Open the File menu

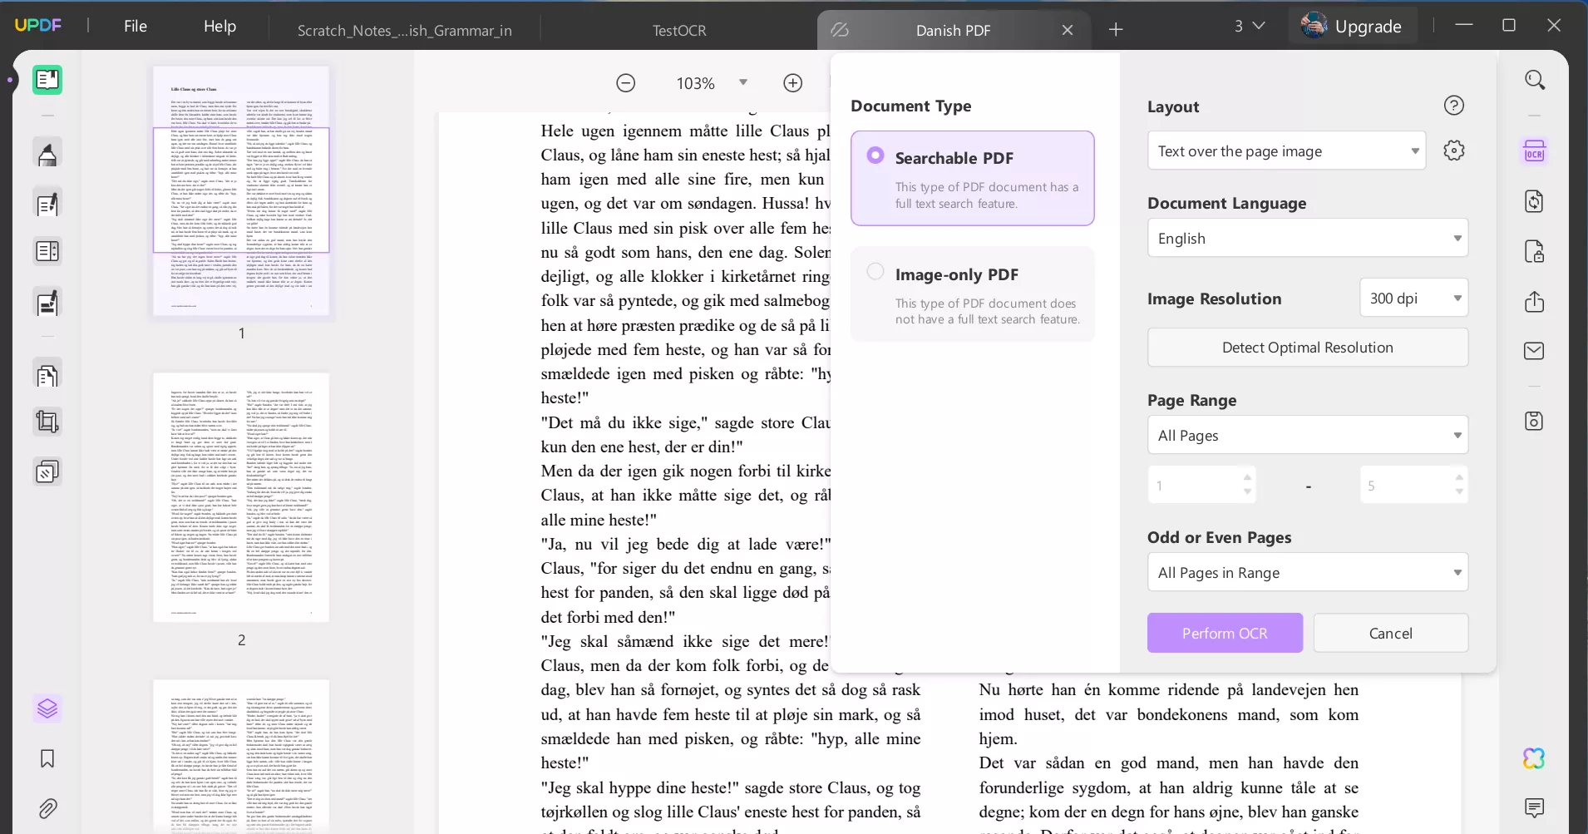click(135, 27)
